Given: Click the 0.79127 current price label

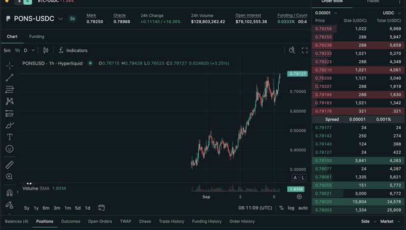Looking at the screenshot, I should (x=297, y=74).
